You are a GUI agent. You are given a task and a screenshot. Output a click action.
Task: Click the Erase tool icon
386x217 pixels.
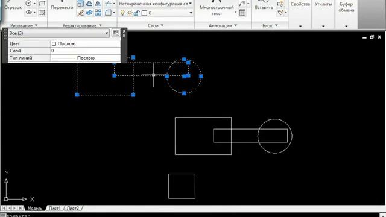pyautogui.click(x=80, y=13)
